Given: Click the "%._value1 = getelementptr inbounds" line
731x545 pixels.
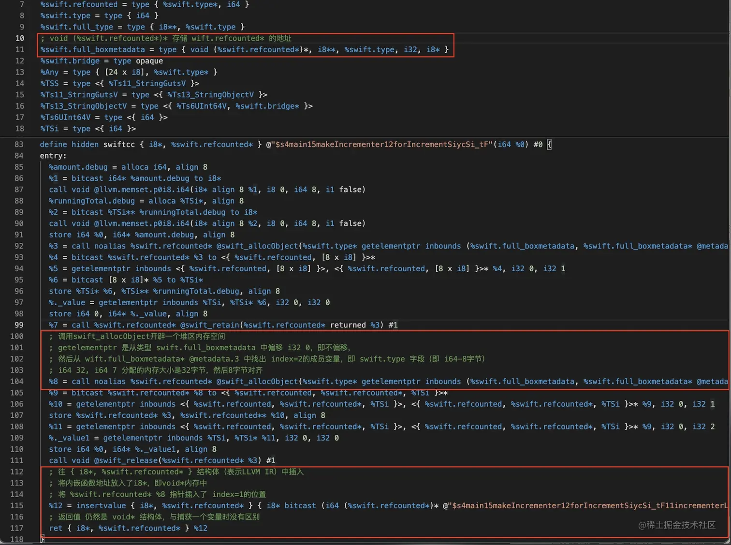Looking at the screenshot, I should (x=194, y=438).
